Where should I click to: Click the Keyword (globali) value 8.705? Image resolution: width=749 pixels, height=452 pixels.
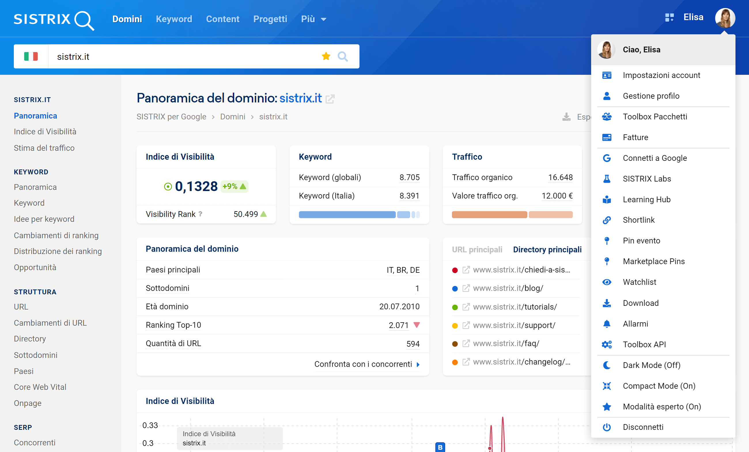[409, 177]
